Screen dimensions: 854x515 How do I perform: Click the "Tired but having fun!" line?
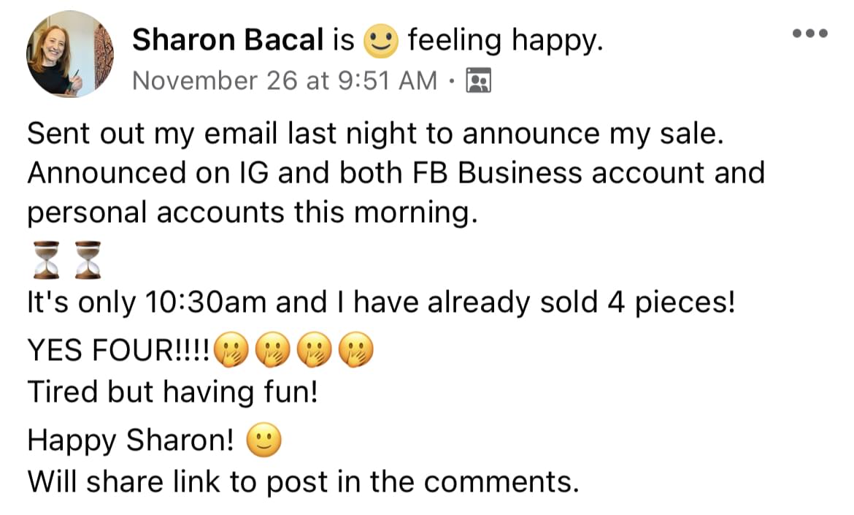[x=172, y=392]
